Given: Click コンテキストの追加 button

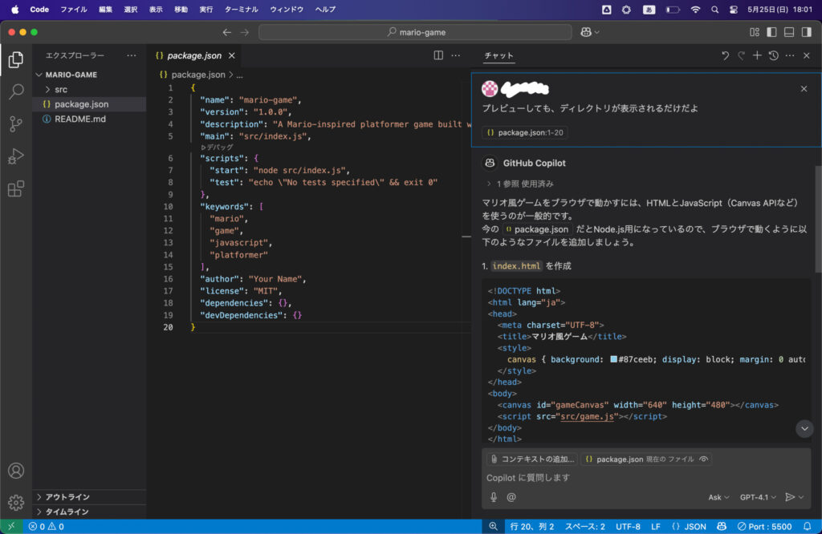Looking at the screenshot, I should pyautogui.click(x=532, y=459).
